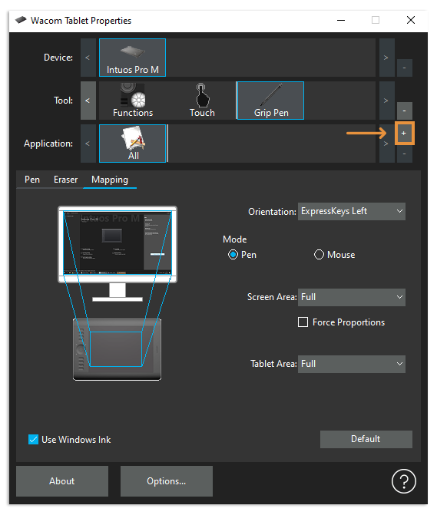437x515 pixels.
Task: Click the Default button
Action: pos(366,439)
